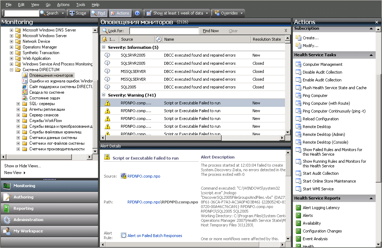
Task: Click the blue Help question mark icon
Action: (x=137, y=13)
